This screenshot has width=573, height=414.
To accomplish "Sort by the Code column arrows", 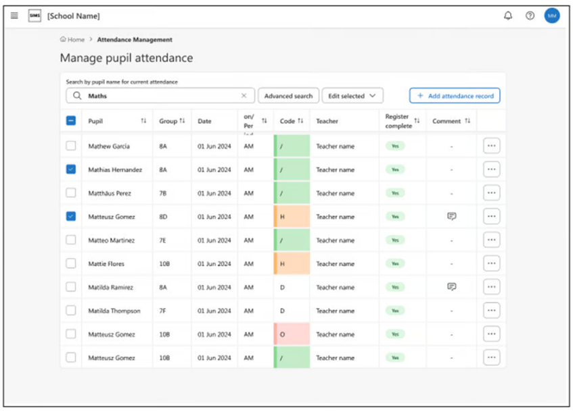I will 300,121.
